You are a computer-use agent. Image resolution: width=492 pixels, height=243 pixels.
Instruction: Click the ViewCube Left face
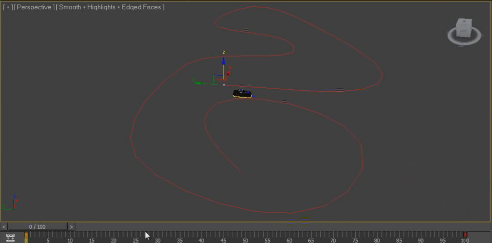(x=463, y=29)
